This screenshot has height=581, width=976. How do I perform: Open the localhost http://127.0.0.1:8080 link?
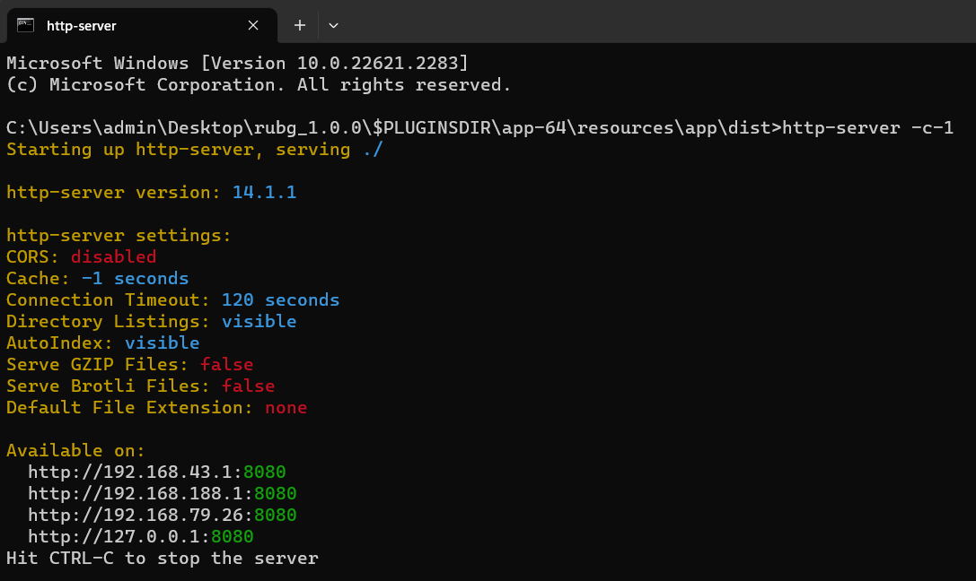point(141,536)
